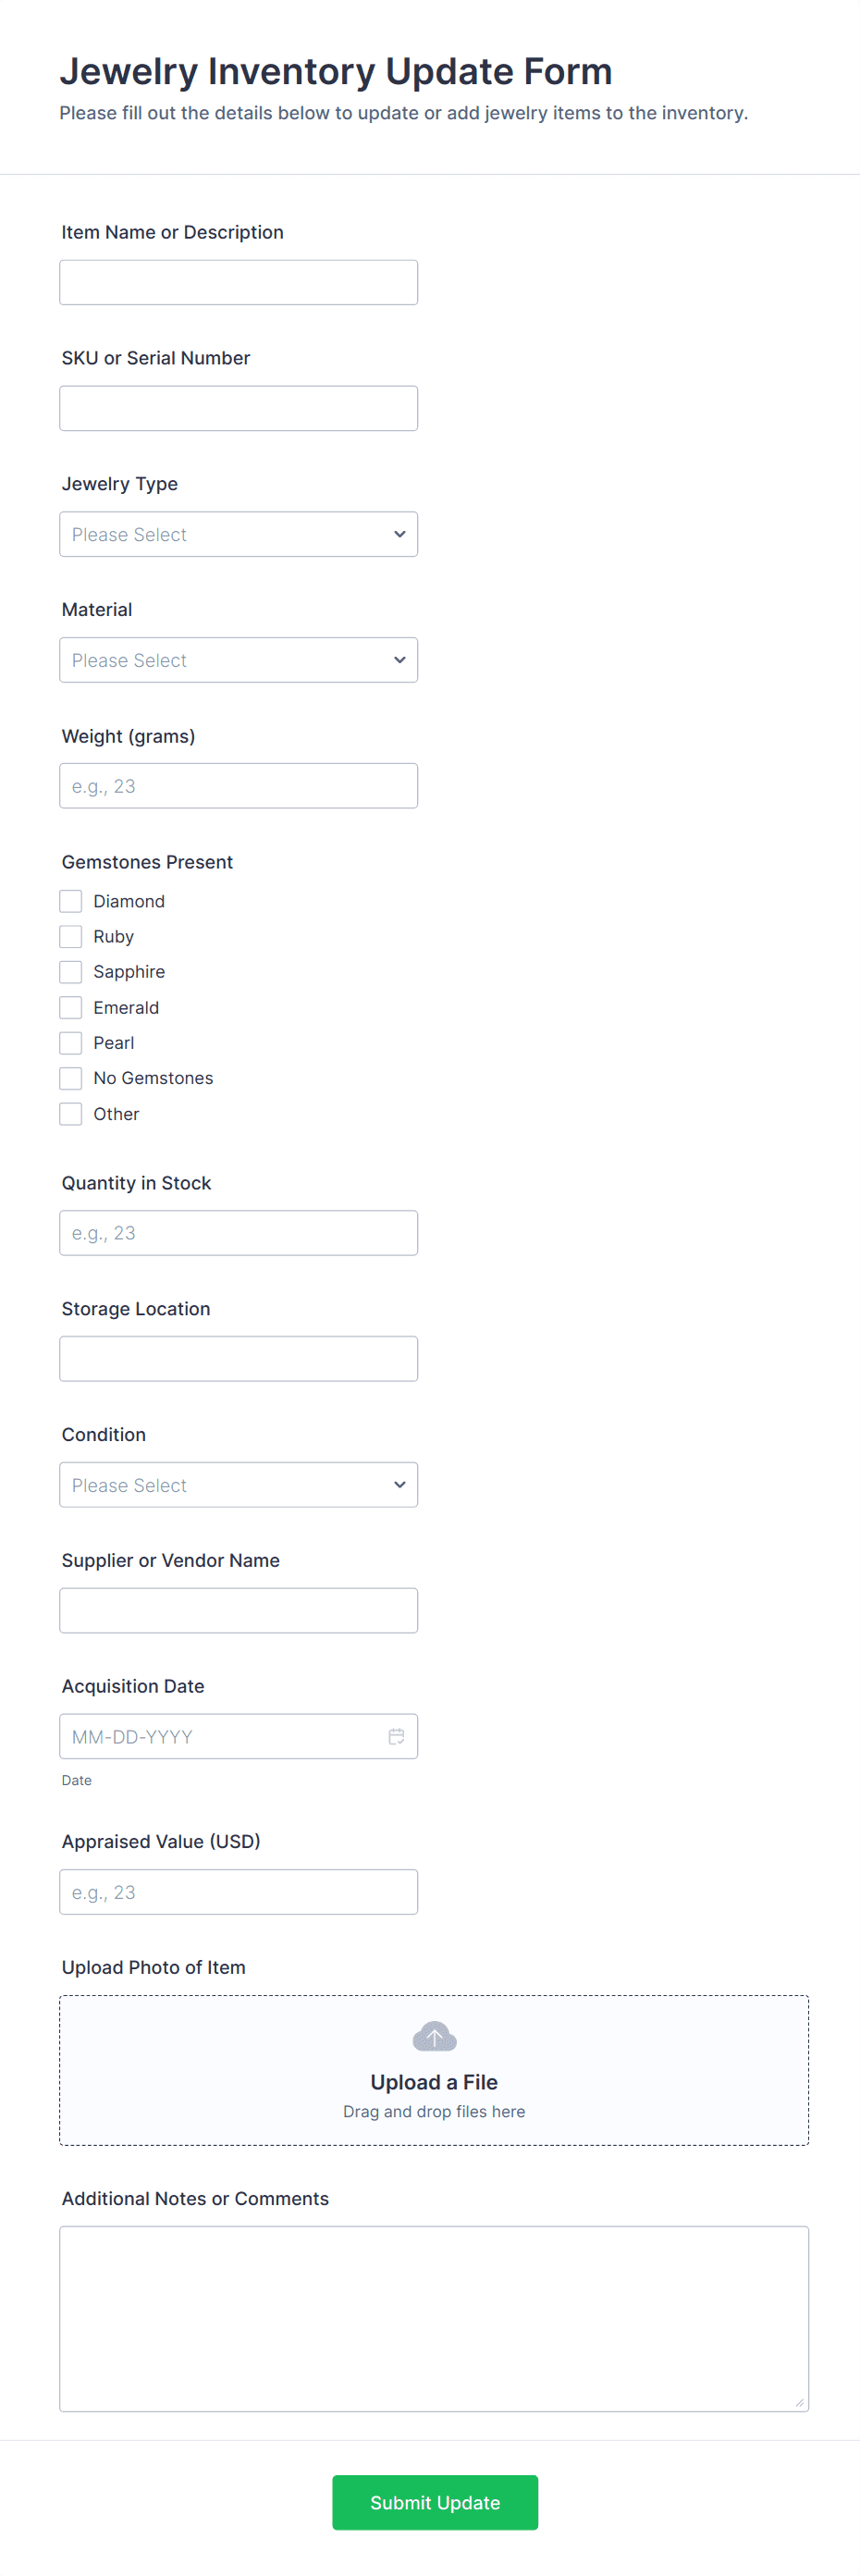Screen dimensions: 860x2576
Task: Tick the Ruby checkbox
Action: tap(71, 936)
